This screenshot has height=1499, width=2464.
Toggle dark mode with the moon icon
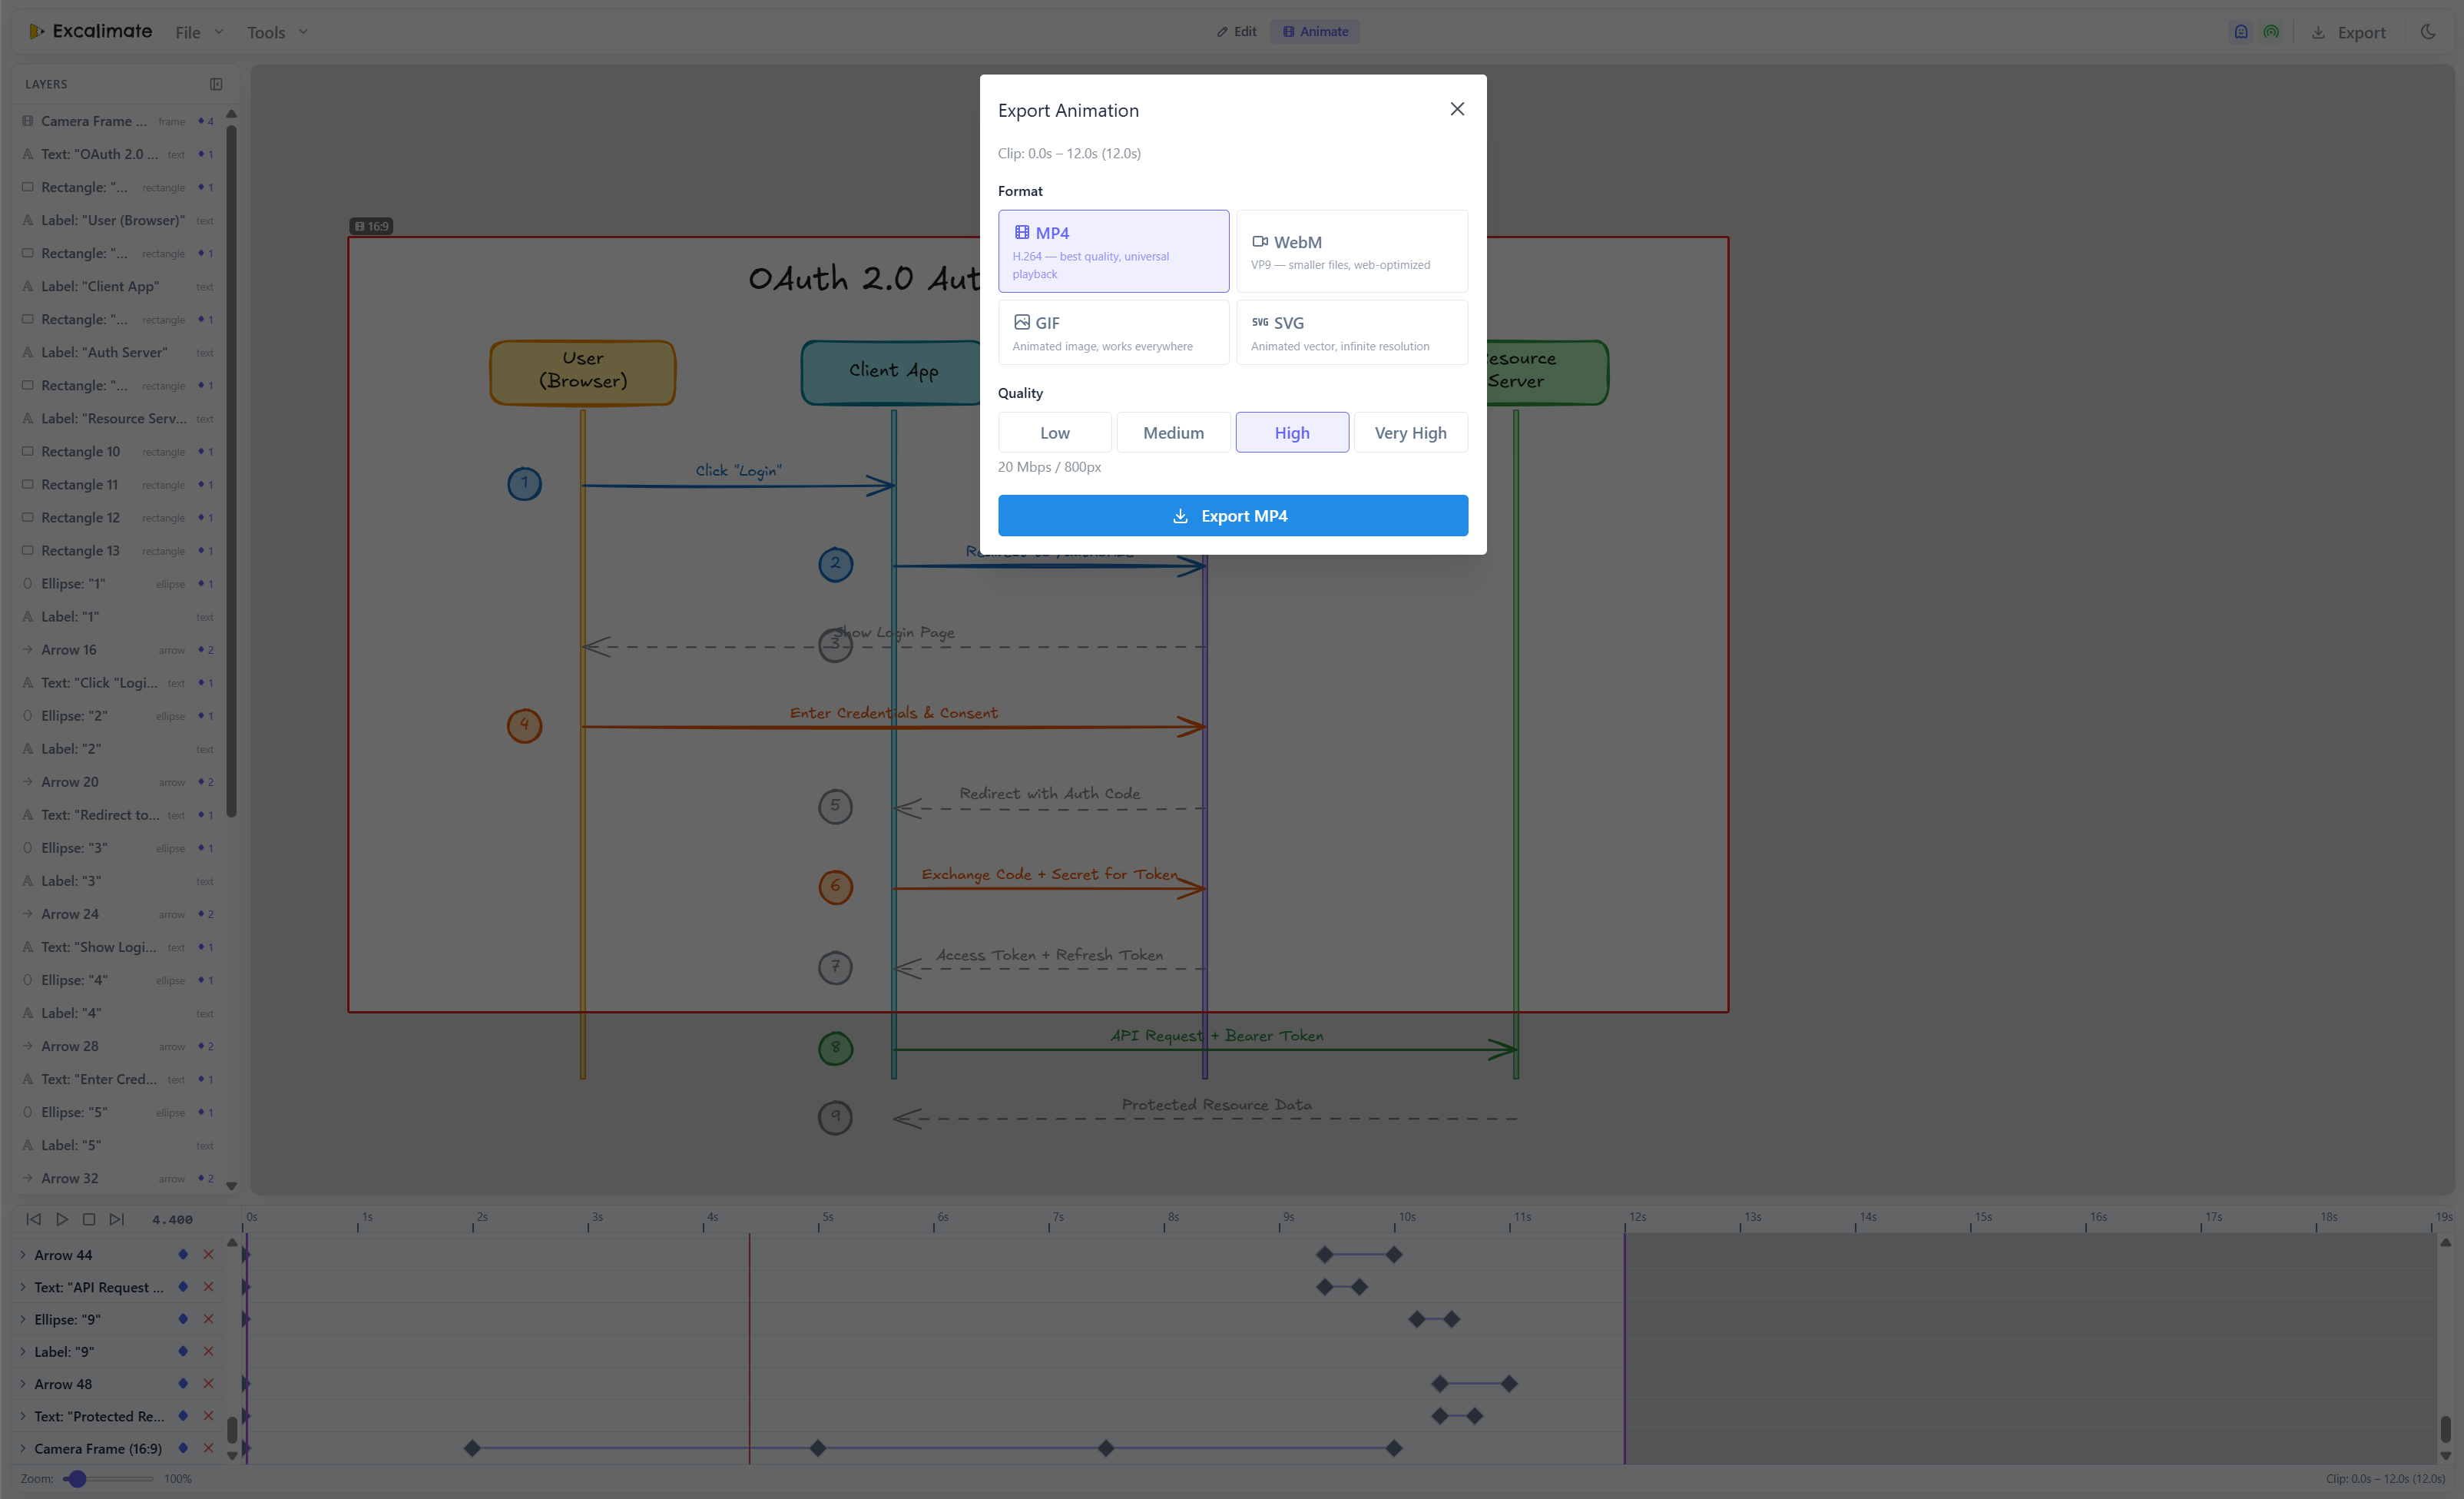(x=2428, y=32)
